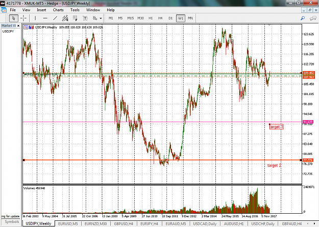Select the cursor arrow tool

pyautogui.click(x=13, y=18)
